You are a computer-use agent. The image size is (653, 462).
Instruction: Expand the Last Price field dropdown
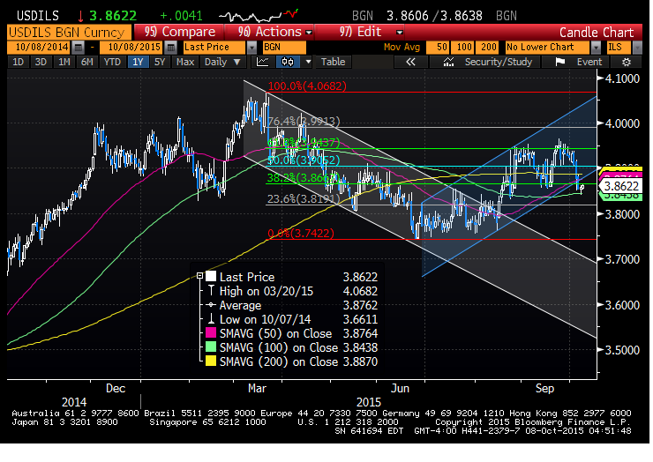[x=251, y=47]
